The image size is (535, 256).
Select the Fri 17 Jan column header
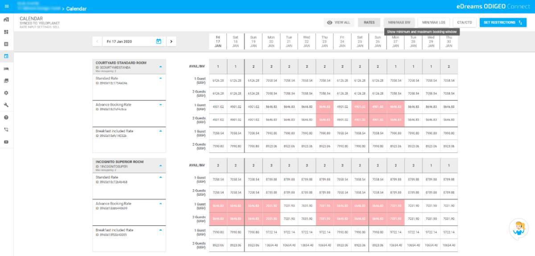click(x=218, y=41)
